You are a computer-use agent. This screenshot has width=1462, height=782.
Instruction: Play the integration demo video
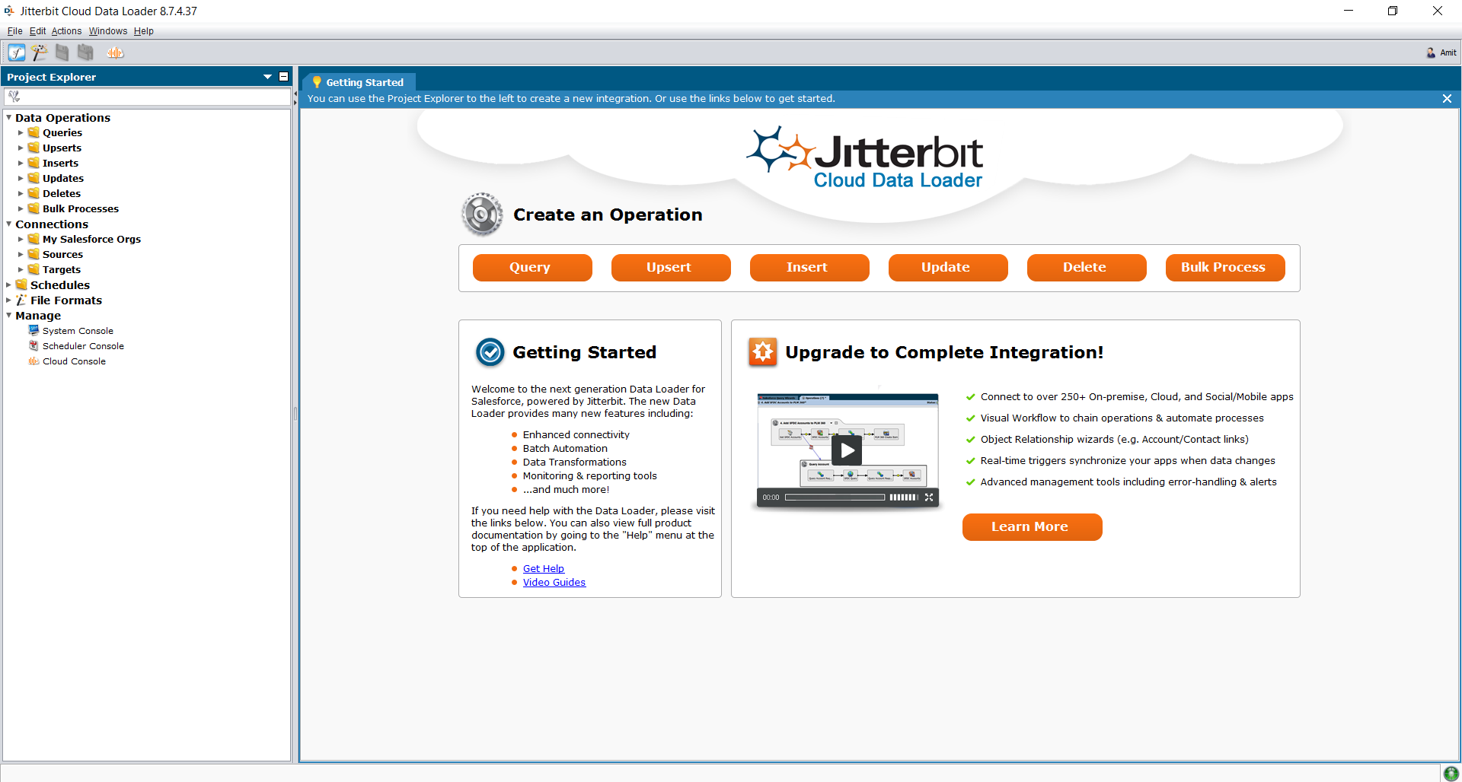[x=847, y=450]
